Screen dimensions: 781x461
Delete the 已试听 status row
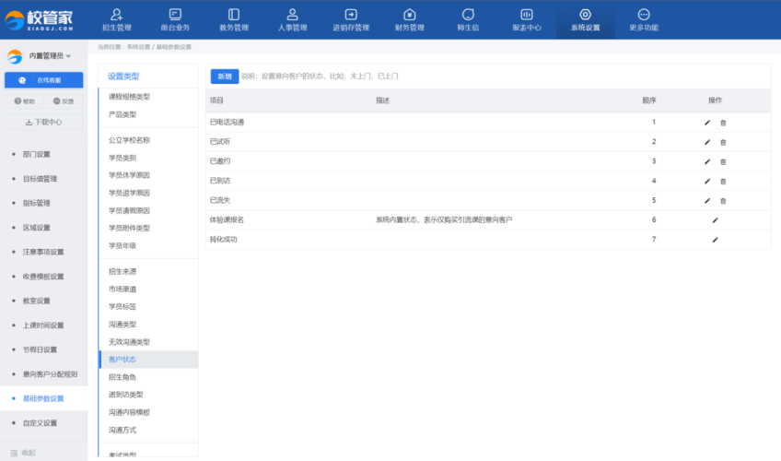[x=723, y=142]
